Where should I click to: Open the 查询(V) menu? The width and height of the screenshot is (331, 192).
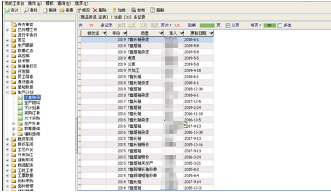point(64,3)
